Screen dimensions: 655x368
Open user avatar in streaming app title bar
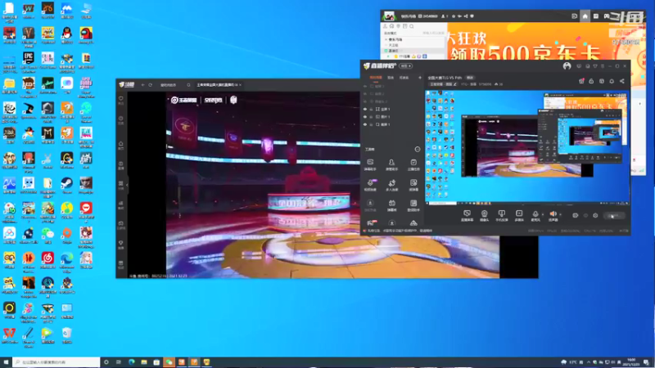click(567, 66)
